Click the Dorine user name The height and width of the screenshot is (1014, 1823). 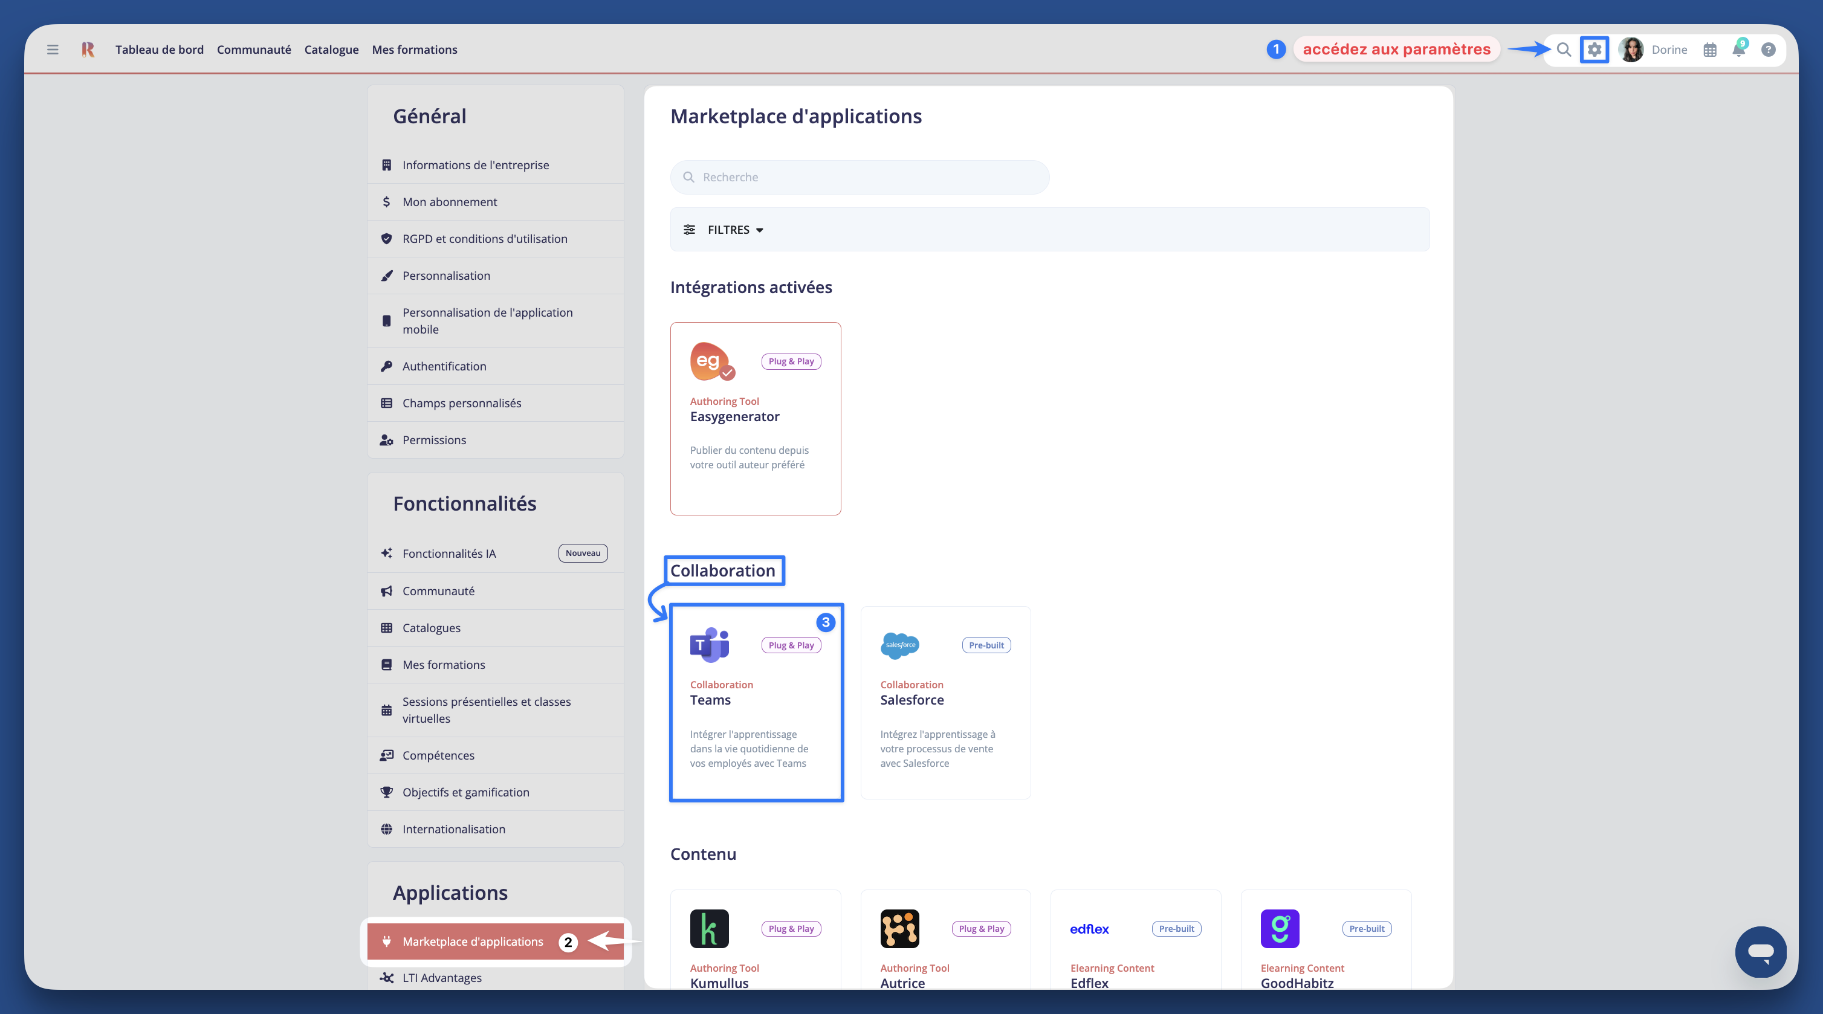[x=1669, y=50]
